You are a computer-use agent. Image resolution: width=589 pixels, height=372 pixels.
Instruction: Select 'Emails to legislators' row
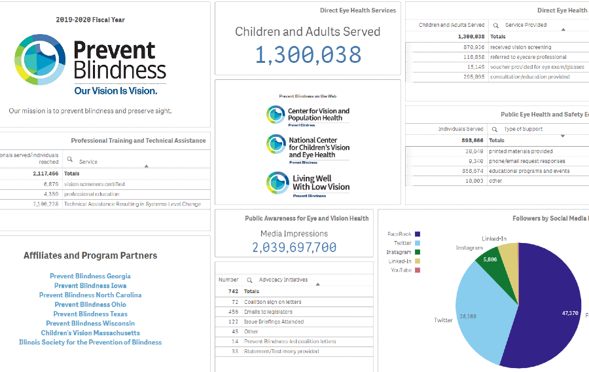294,312
